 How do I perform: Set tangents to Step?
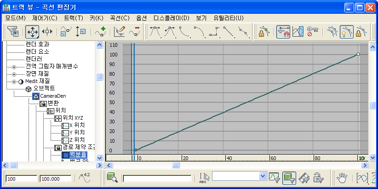pos(214,32)
